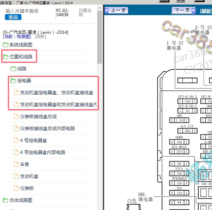Click file icon beside 仪表板
Screen dimensions: 212x210
tap(16, 188)
